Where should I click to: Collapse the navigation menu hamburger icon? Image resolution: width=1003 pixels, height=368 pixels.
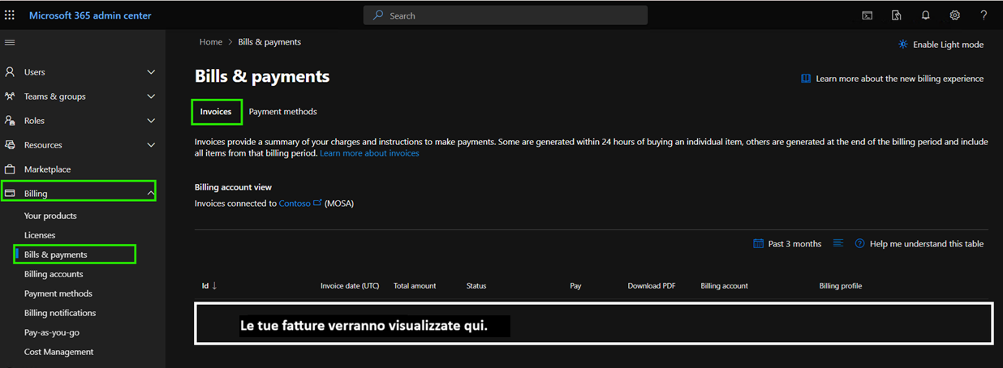click(x=10, y=42)
